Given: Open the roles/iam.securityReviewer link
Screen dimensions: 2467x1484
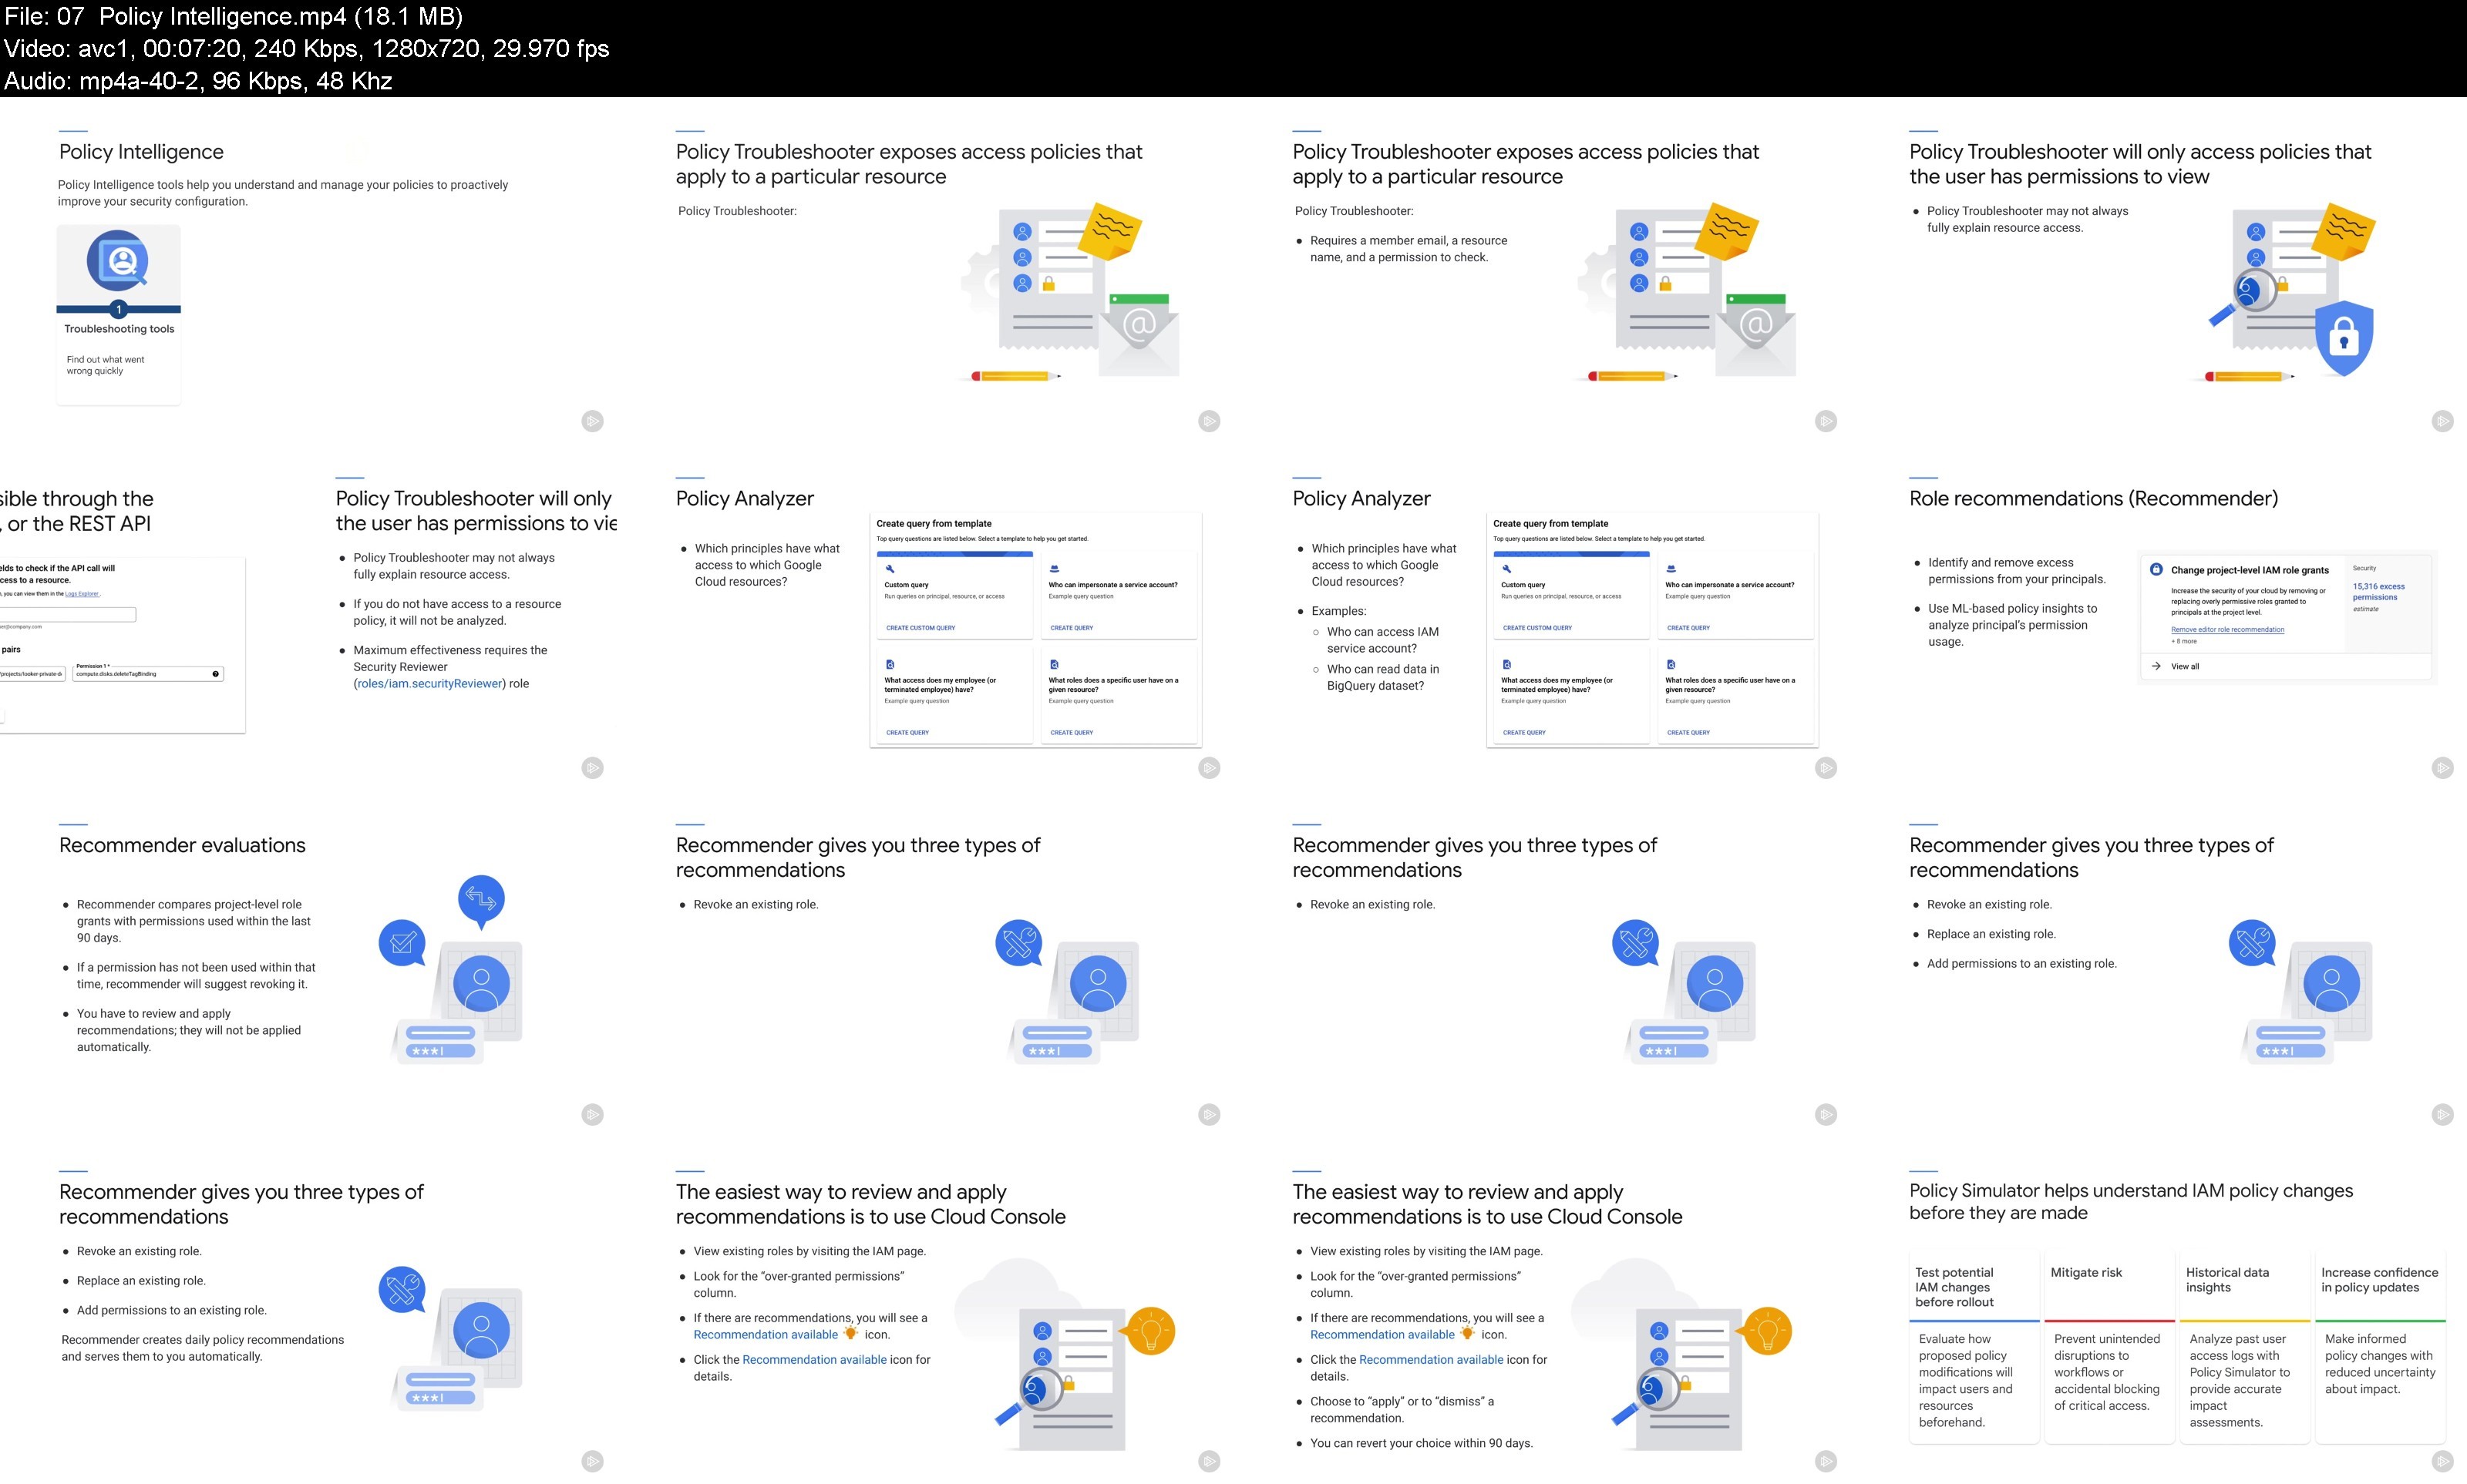Looking at the screenshot, I should pyautogui.click(x=429, y=684).
